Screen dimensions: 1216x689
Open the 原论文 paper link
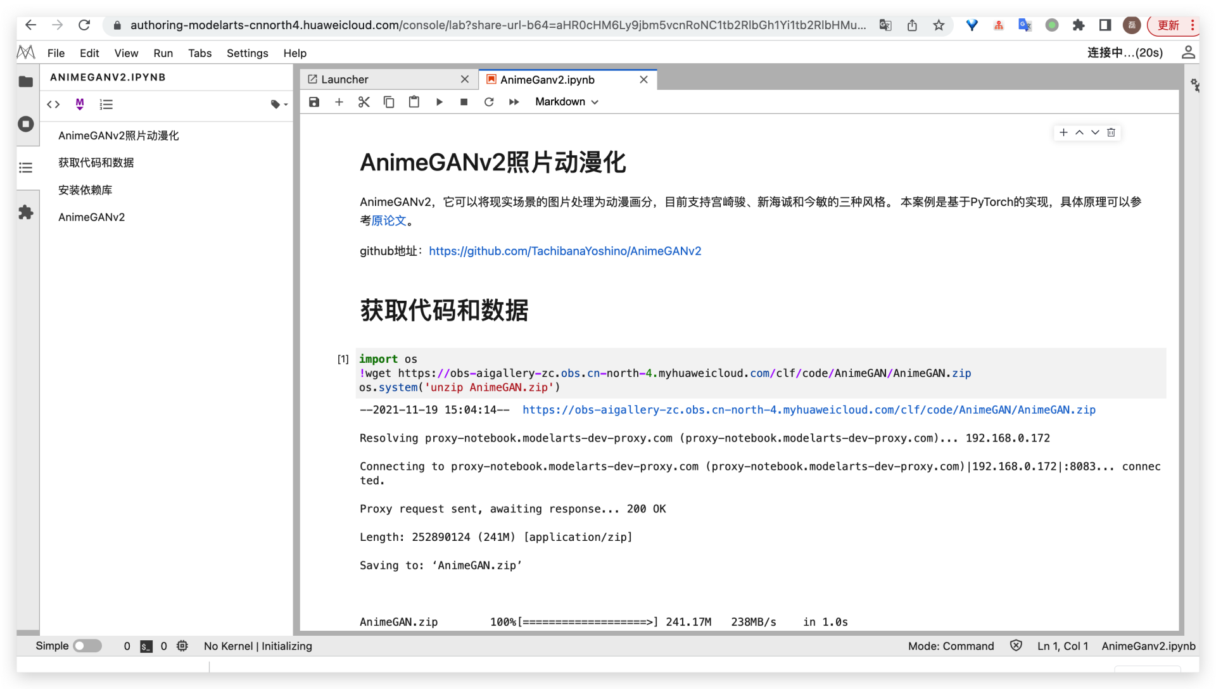click(x=388, y=221)
